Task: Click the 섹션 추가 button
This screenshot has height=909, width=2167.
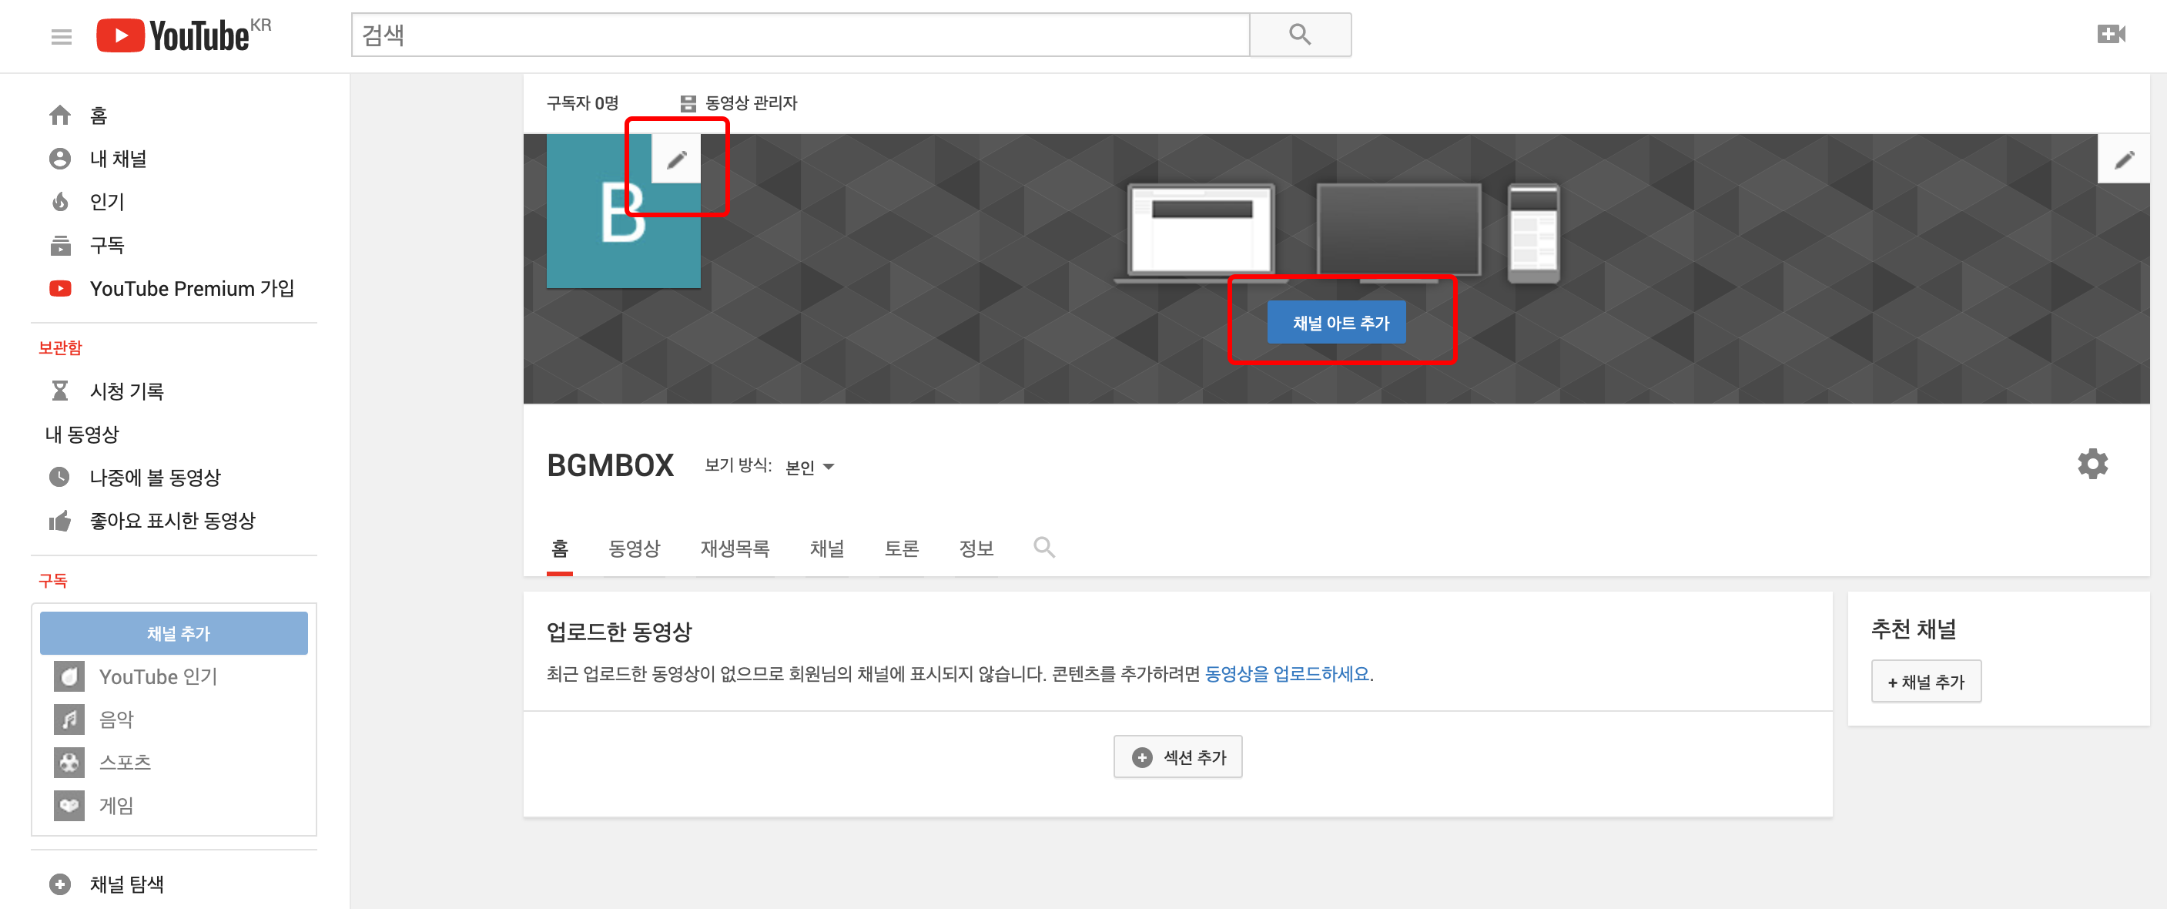Action: click(x=1177, y=757)
